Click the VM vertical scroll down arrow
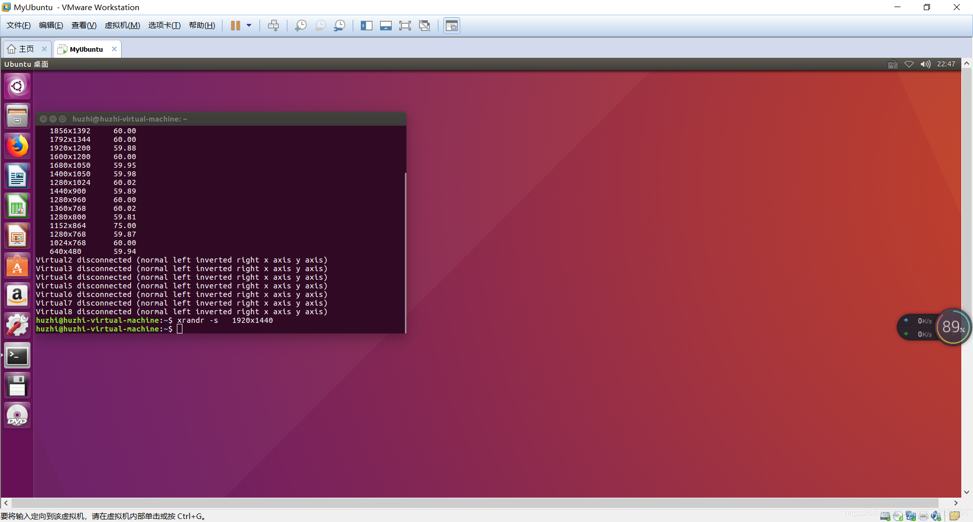973x522 pixels. (x=966, y=492)
